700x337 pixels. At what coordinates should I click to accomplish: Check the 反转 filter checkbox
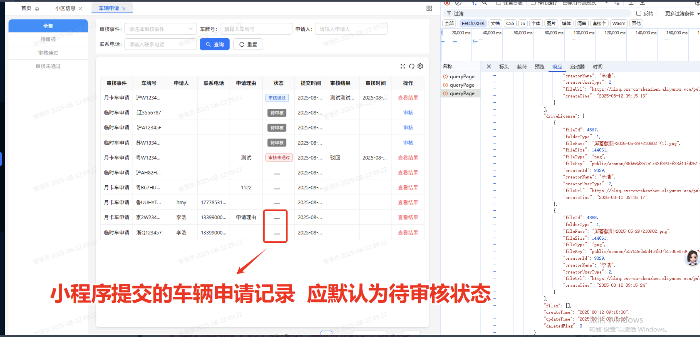638,13
